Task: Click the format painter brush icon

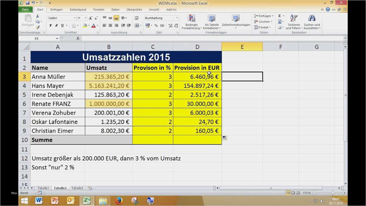Action: [x=38, y=27]
